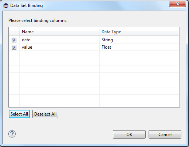This screenshot has height=147, width=189.
Task: Click the String data type cell
Action: [x=139, y=40]
